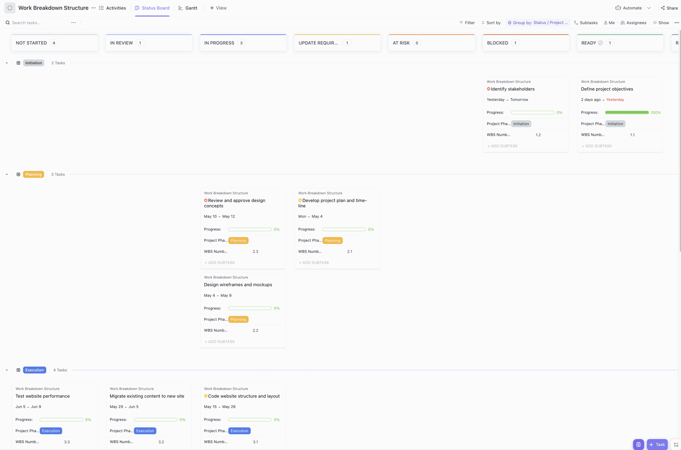Click the Assignees filter icon
Screen dimensions: 681x450
pos(622,23)
